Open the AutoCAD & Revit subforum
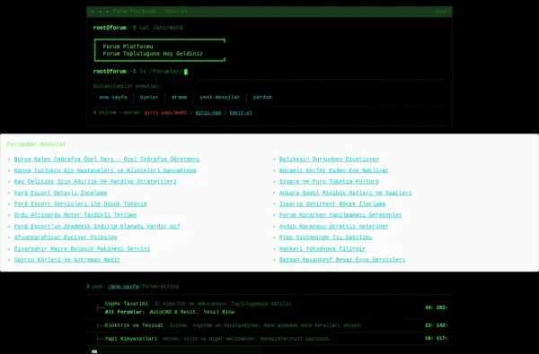Image resolution: width=539 pixels, height=354 pixels. tap(173, 312)
